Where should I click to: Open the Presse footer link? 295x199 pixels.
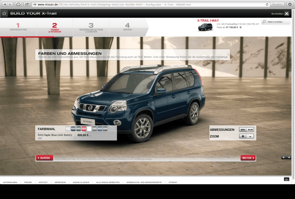(x=28, y=182)
